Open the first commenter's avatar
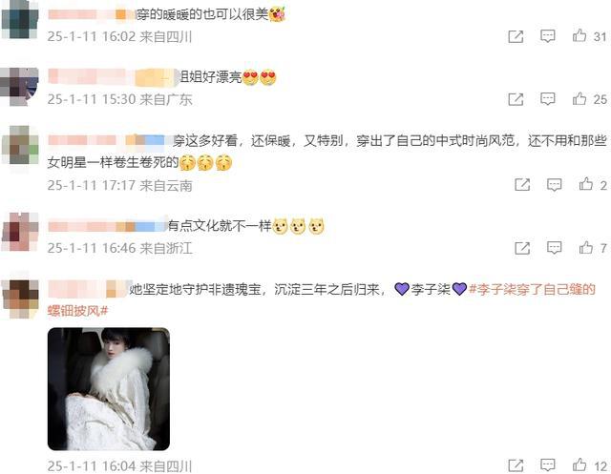 20,19
